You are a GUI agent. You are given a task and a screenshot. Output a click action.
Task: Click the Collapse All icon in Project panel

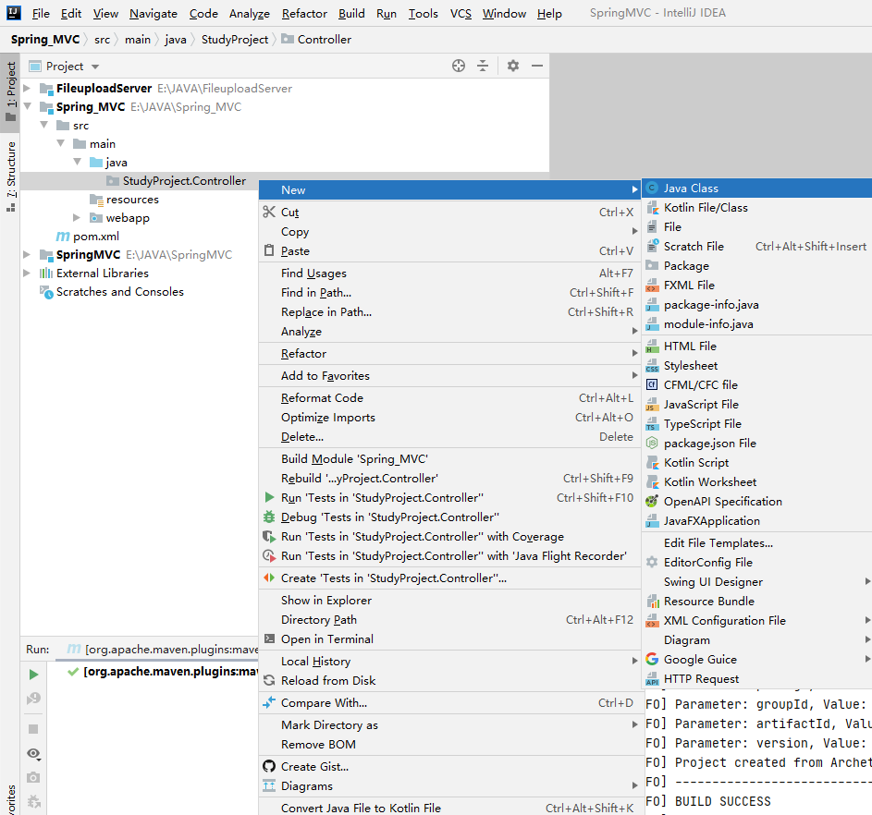483,66
